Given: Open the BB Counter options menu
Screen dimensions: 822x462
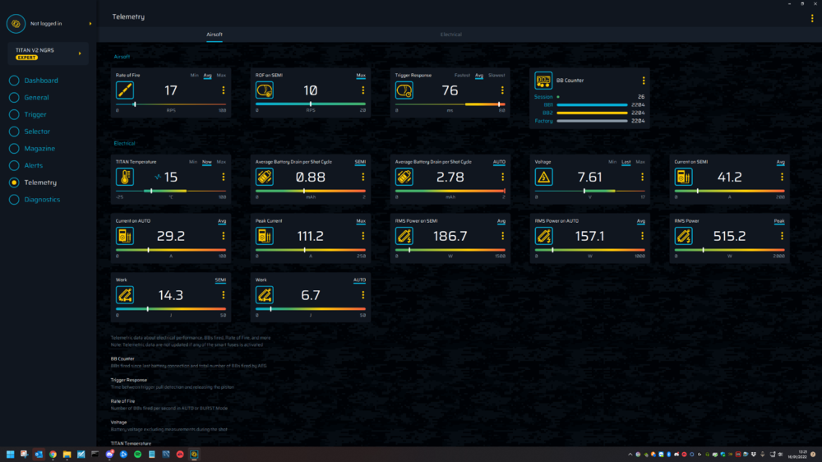Looking at the screenshot, I should 644,81.
